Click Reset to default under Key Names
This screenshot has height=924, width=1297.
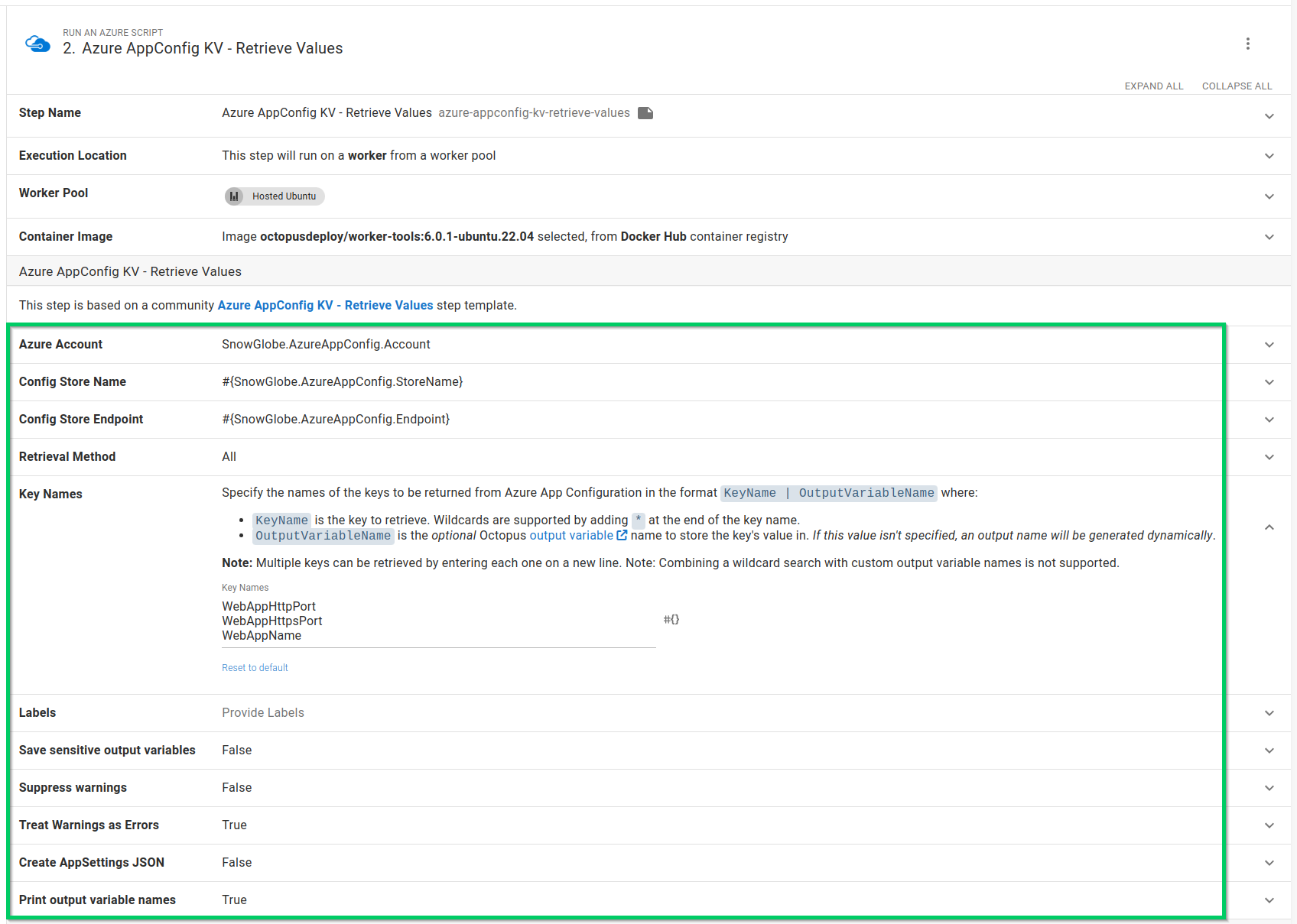click(x=255, y=667)
